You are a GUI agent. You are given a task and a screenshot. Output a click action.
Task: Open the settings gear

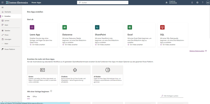coord(197,3)
